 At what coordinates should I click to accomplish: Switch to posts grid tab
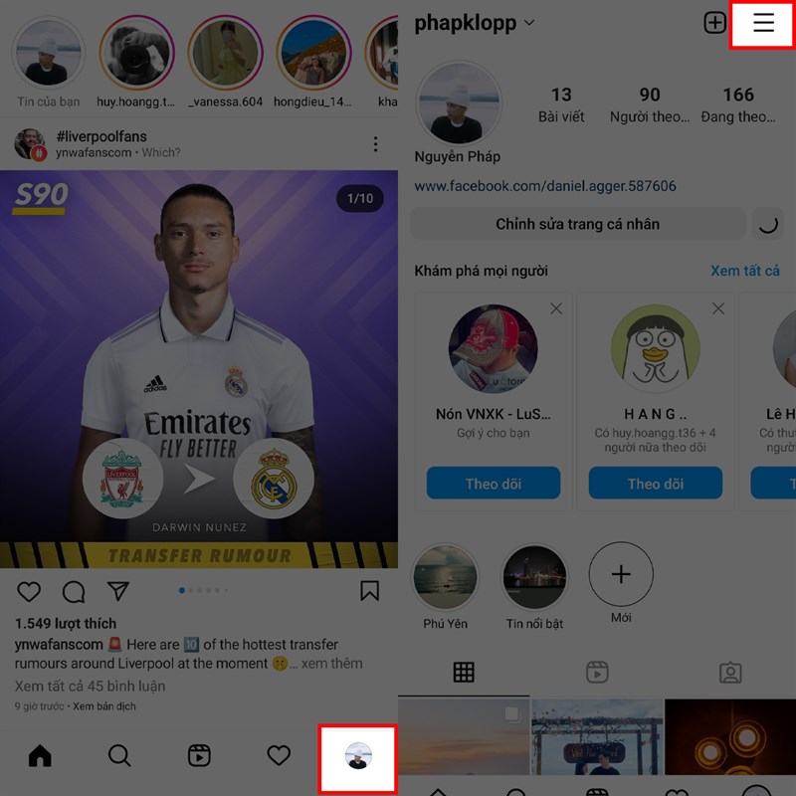(x=464, y=673)
